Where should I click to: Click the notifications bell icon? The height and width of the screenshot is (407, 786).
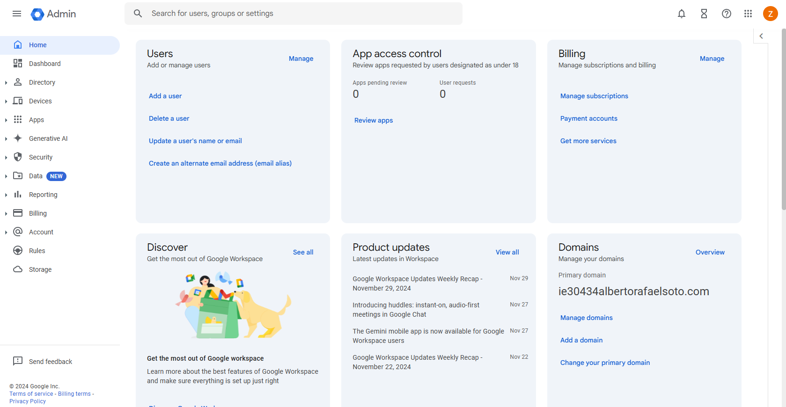(681, 14)
